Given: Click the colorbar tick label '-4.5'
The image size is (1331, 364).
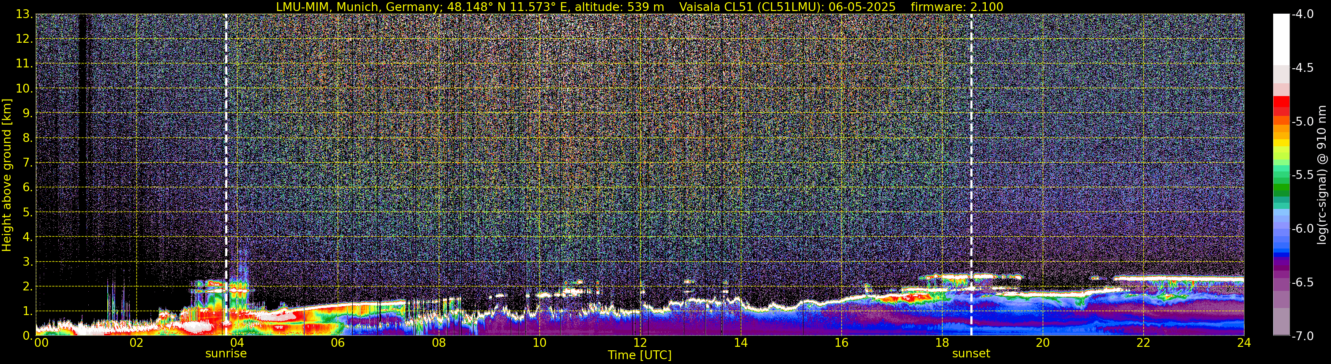Looking at the screenshot, I should 1303,67.
